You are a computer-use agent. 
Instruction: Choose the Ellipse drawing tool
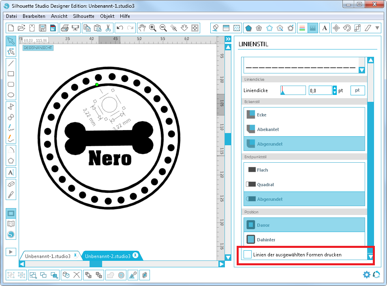(x=11, y=95)
